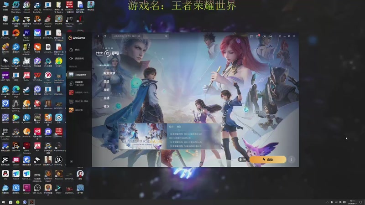Open the WeMod desktop icon
This screenshot has height=205, width=365.
pos(37,34)
